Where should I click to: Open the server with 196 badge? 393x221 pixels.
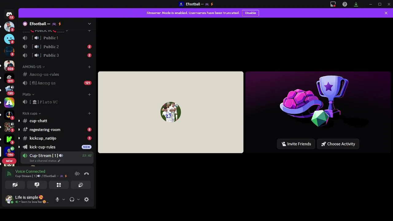click(9, 152)
